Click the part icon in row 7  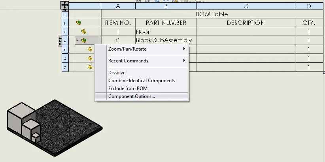90,67
